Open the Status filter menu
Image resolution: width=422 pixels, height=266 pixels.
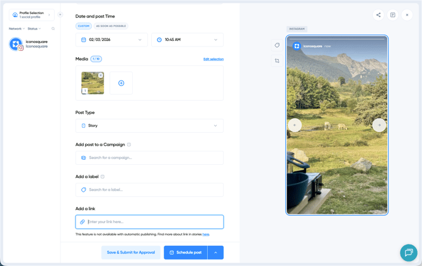pos(34,29)
